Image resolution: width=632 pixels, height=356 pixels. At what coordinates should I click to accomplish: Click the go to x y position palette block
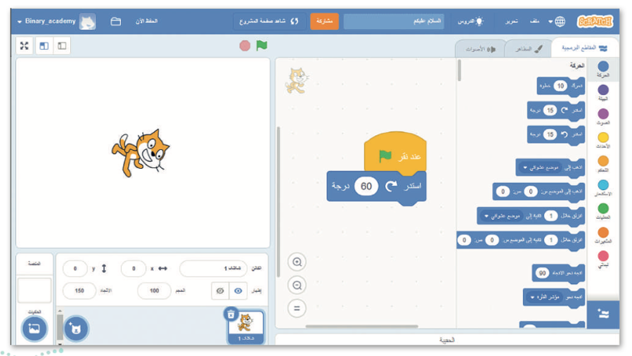click(x=539, y=191)
